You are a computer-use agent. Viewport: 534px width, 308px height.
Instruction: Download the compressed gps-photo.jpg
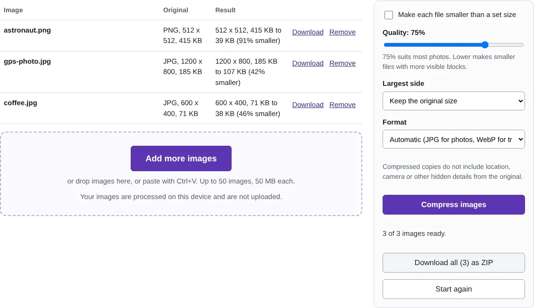(x=308, y=63)
